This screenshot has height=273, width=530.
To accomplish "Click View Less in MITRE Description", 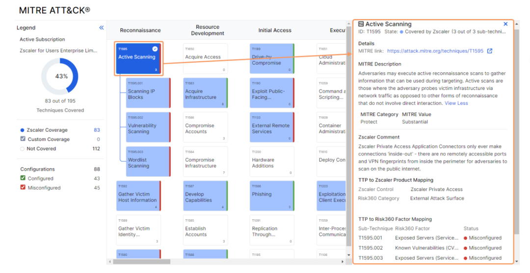I will pos(456,103).
